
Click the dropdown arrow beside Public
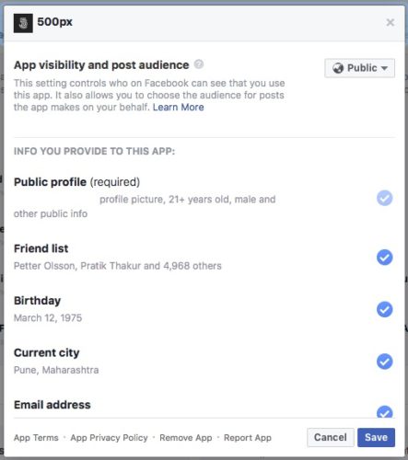pos(384,68)
